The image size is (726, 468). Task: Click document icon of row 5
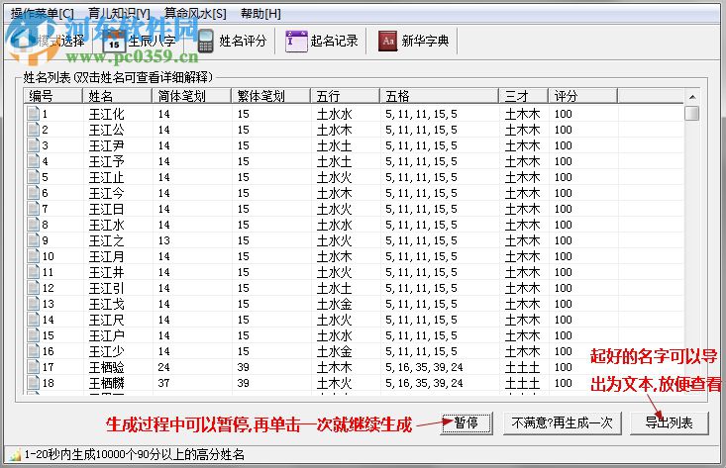(33, 177)
